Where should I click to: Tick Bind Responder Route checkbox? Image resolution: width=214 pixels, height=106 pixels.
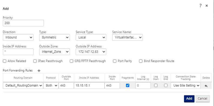coord(141,61)
